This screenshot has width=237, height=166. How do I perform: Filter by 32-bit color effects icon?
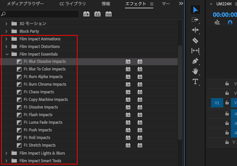click(x=97, y=14)
